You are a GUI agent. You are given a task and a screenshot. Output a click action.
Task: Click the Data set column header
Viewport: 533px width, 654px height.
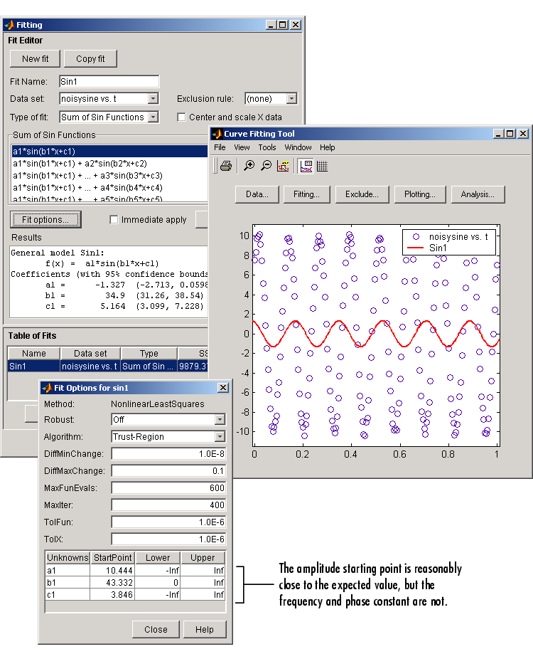[x=90, y=353]
